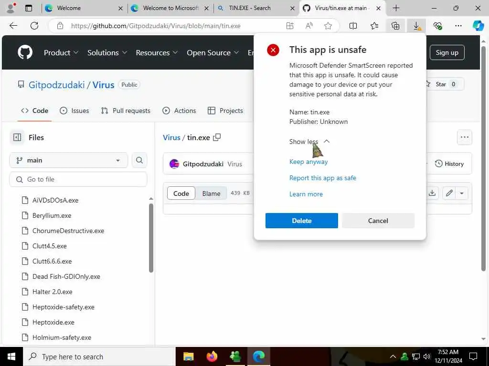Search files magnifier button
The width and height of the screenshot is (489, 366).
coord(139,160)
